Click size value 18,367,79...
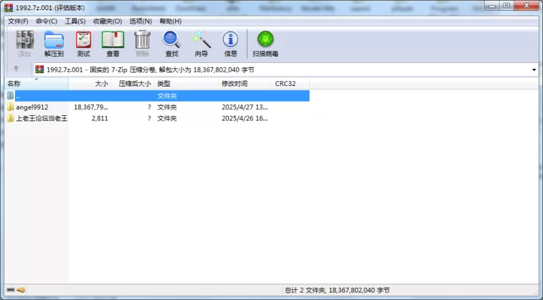Image resolution: width=543 pixels, height=300 pixels. (91, 107)
